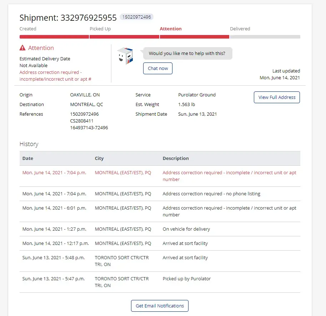Screen dimensions: 326x316
Task: Click the History section heading
Action: (x=29, y=144)
